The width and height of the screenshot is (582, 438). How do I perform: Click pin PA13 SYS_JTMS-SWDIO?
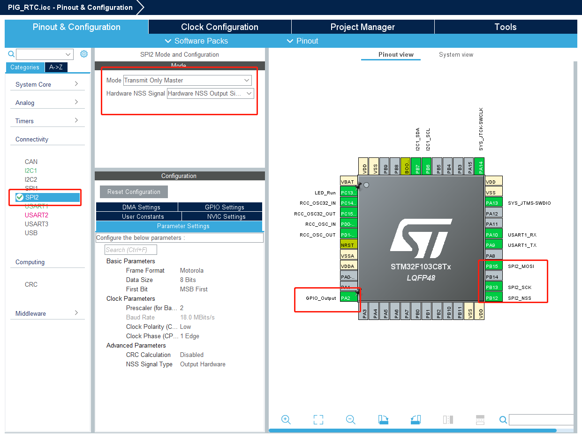493,203
